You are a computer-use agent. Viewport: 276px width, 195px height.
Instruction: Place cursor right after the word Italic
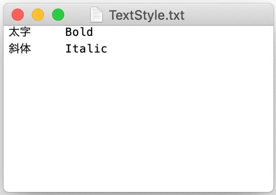point(107,48)
